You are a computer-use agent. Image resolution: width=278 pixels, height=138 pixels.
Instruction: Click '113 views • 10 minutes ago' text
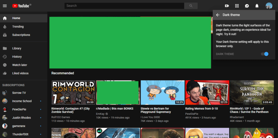click(x=68, y=121)
